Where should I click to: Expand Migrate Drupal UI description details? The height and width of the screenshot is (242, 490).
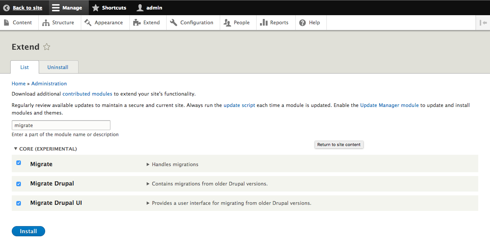click(148, 203)
